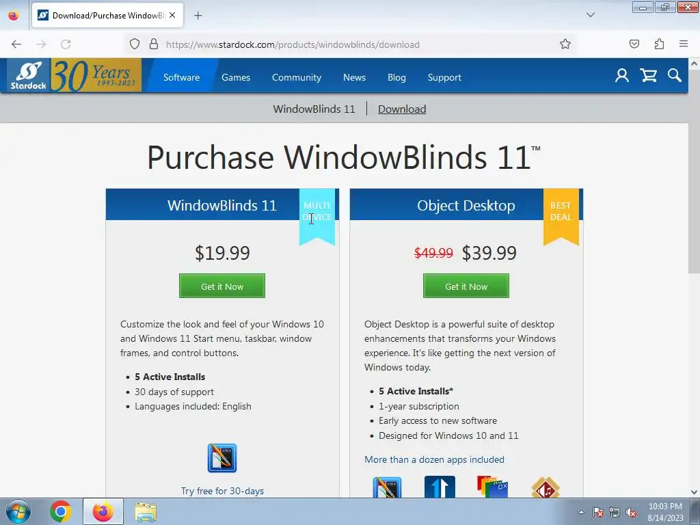Click the Purchase WindowBlinds 11 heading
This screenshot has width=700, height=525.
point(343,157)
